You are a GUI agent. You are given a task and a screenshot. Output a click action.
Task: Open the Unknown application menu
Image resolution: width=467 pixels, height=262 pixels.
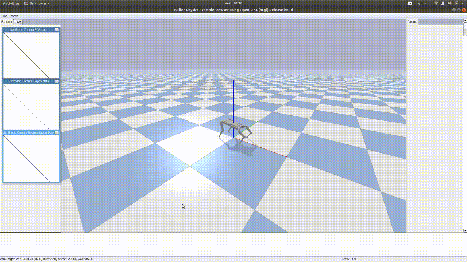click(37, 3)
